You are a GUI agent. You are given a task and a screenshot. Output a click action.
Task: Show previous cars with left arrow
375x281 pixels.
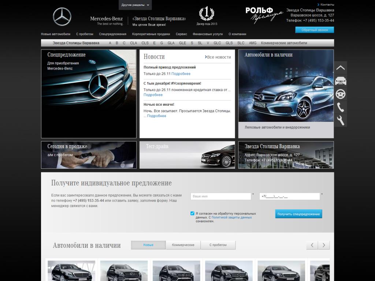[312, 245]
